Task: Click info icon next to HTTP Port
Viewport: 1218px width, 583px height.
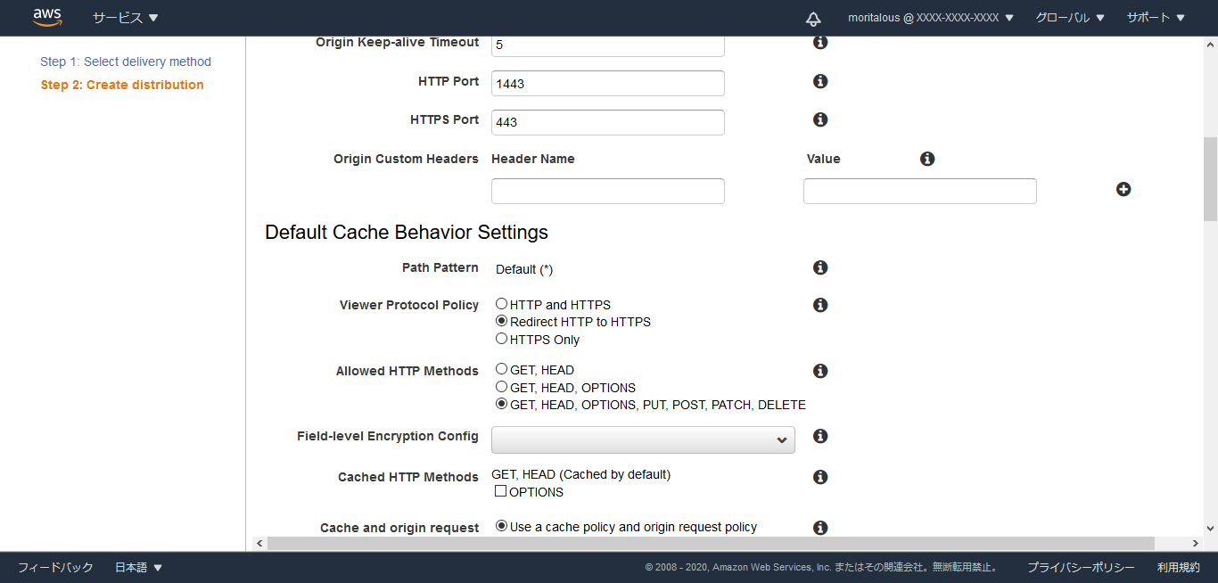Action: pyautogui.click(x=820, y=81)
